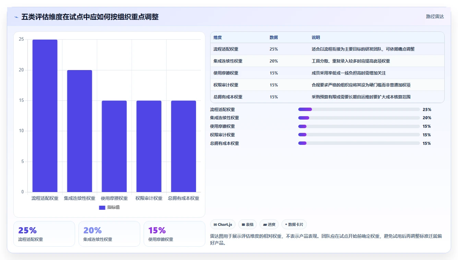This screenshot has width=458, height=260.
Task: Click the lightning icon beside the title
Action: point(16,17)
